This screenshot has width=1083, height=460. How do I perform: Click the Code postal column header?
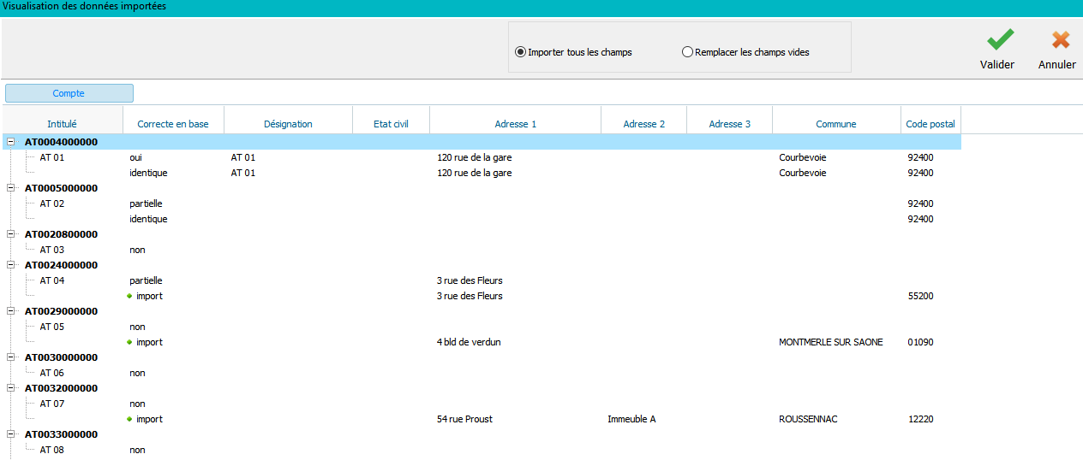click(930, 124)
